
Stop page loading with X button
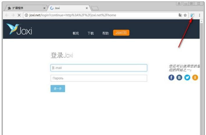coord(19,15)
